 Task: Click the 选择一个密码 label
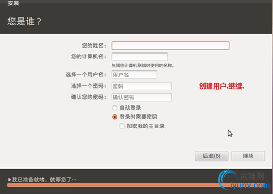pos(89,86)
